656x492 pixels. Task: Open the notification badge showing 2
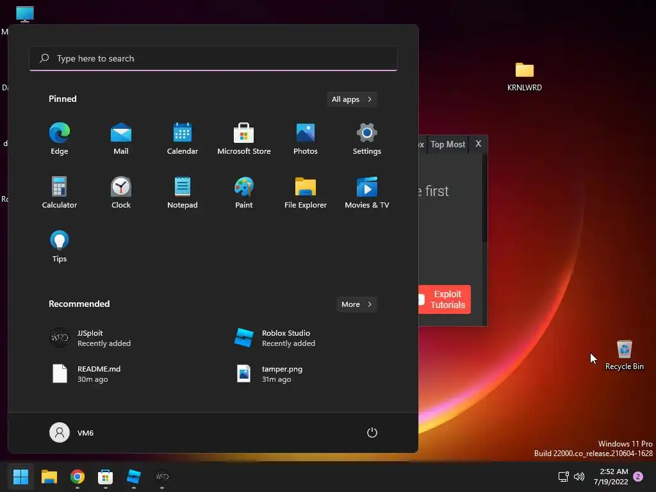click(x=638, y=477)
